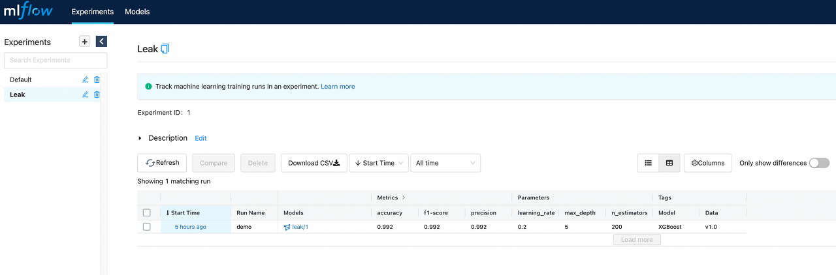Select all runs with header checkbox

[x=146, y=212]
